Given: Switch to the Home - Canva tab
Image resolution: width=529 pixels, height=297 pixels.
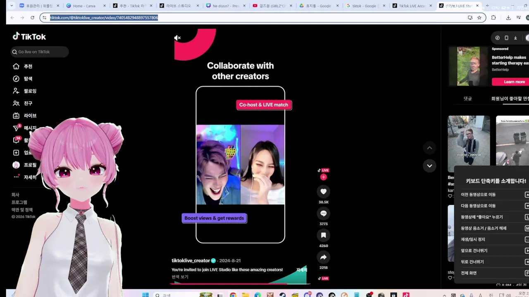Looking at the screenshot, I should pos(86,6).
